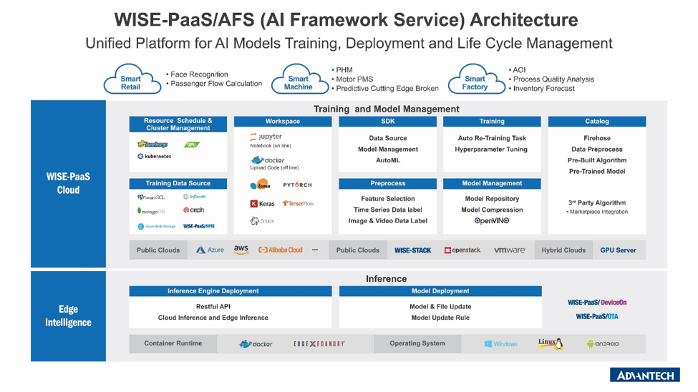Select the Catalog header
This screenshot has width=698, height=392.
coord(597,122)
